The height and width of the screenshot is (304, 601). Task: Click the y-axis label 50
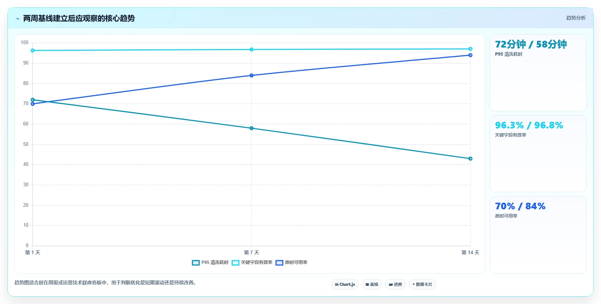pyautogui.click(x=26, y=144)
